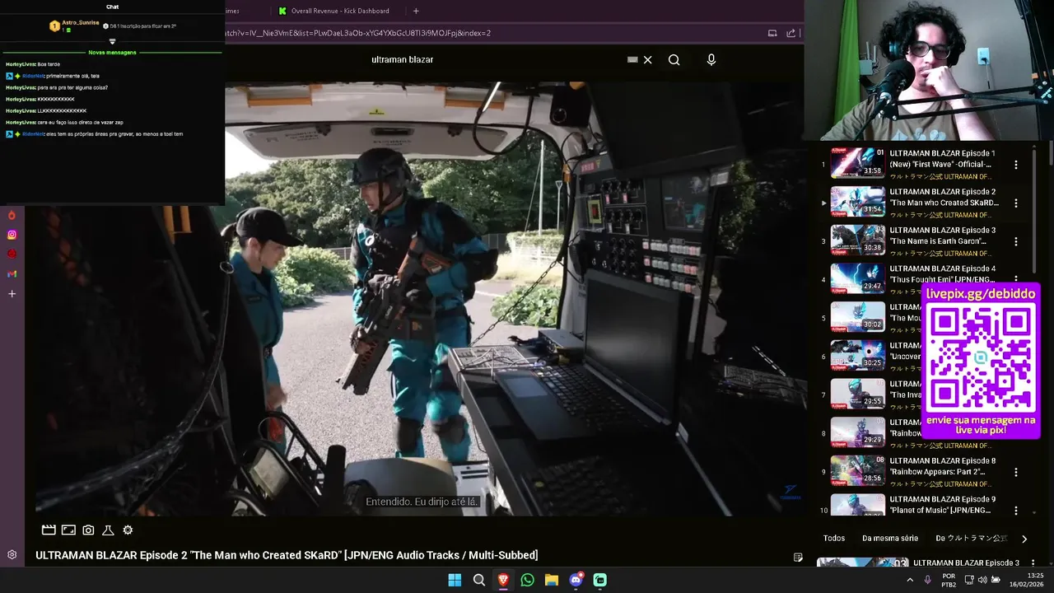Open options menu for Episode 9 playlist item
The width and height of the screenshot is (1054, 593).
(x=1015, y=511)
